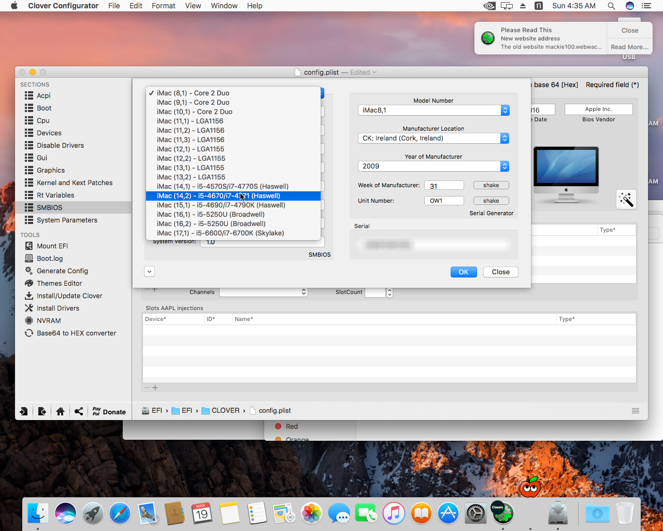Click the share icon in bottom toolbar
This screenshot has width=663, height=531.
(79, 411)
